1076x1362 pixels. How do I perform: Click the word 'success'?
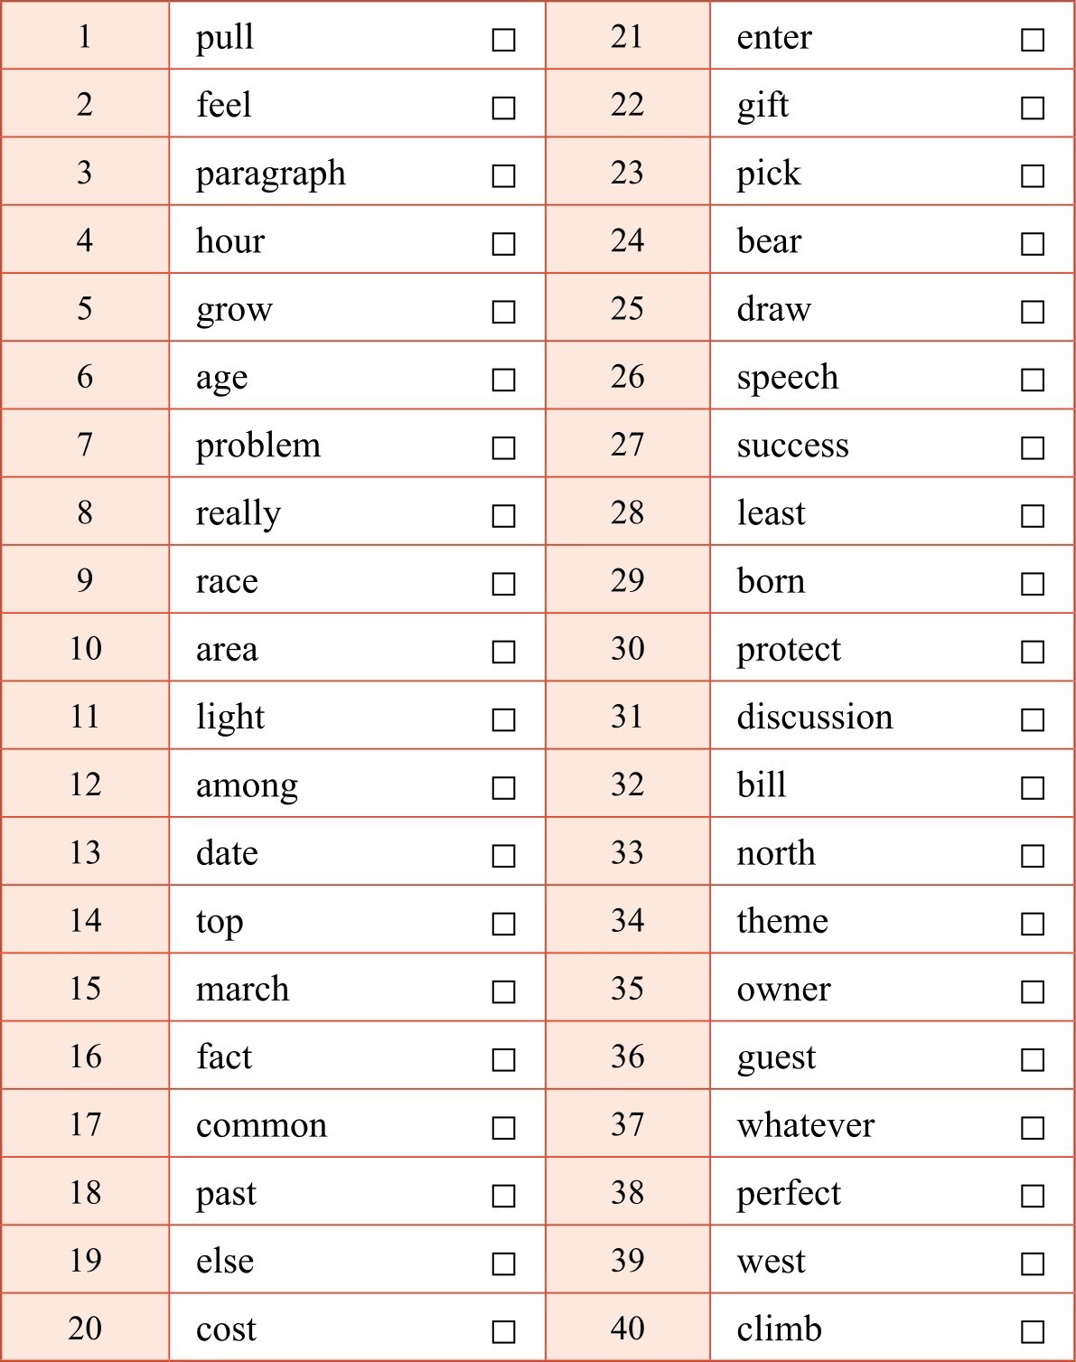tap(792, 446)
